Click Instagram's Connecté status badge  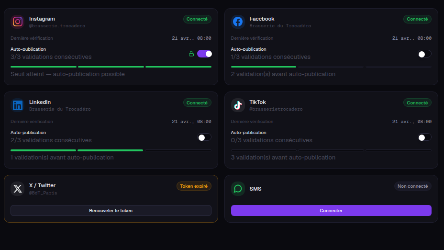(x=197, y=19)
